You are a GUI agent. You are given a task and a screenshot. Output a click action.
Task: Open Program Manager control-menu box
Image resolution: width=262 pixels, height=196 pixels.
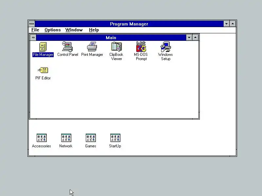click(31, 24)
